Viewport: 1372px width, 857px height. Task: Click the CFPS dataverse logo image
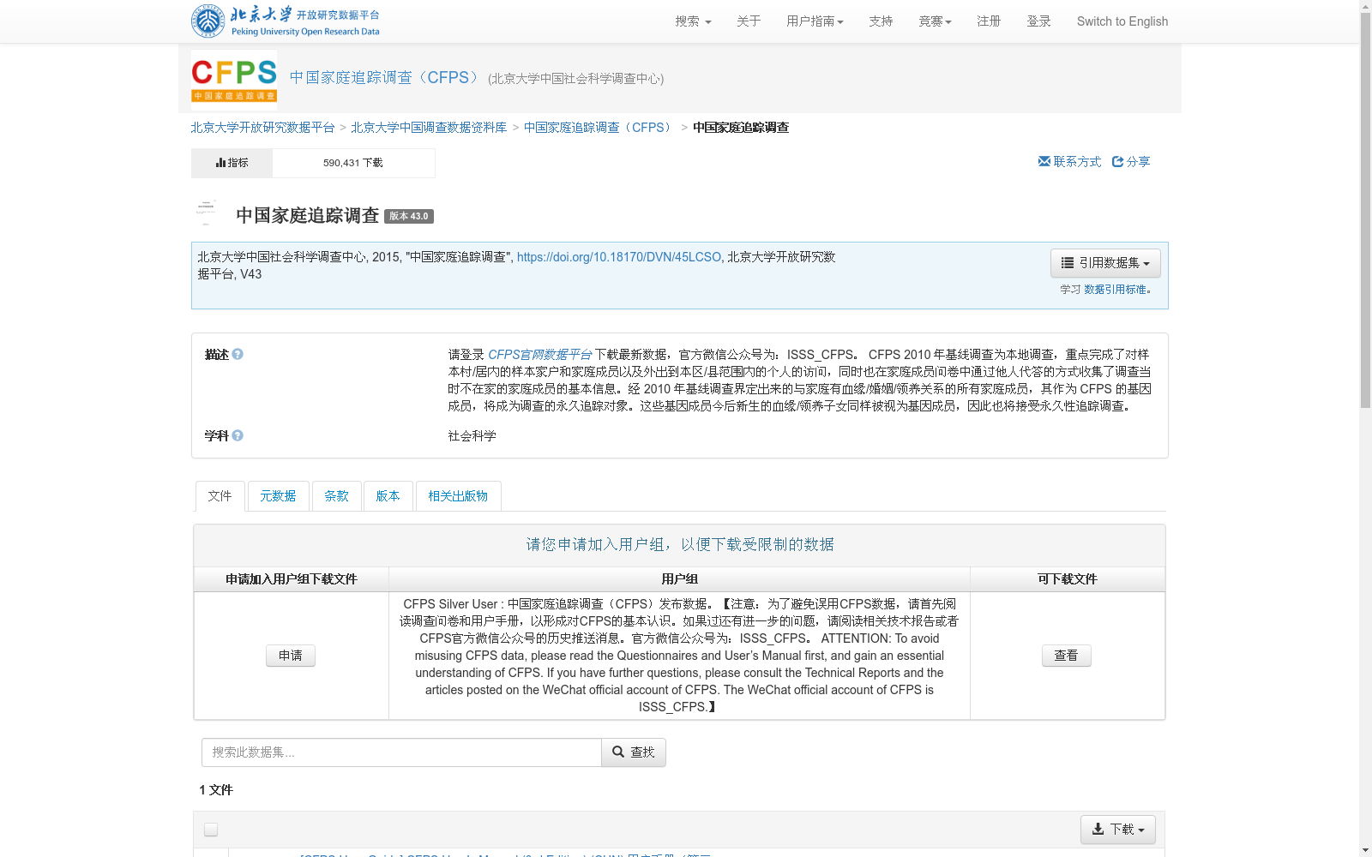(234, 78)
